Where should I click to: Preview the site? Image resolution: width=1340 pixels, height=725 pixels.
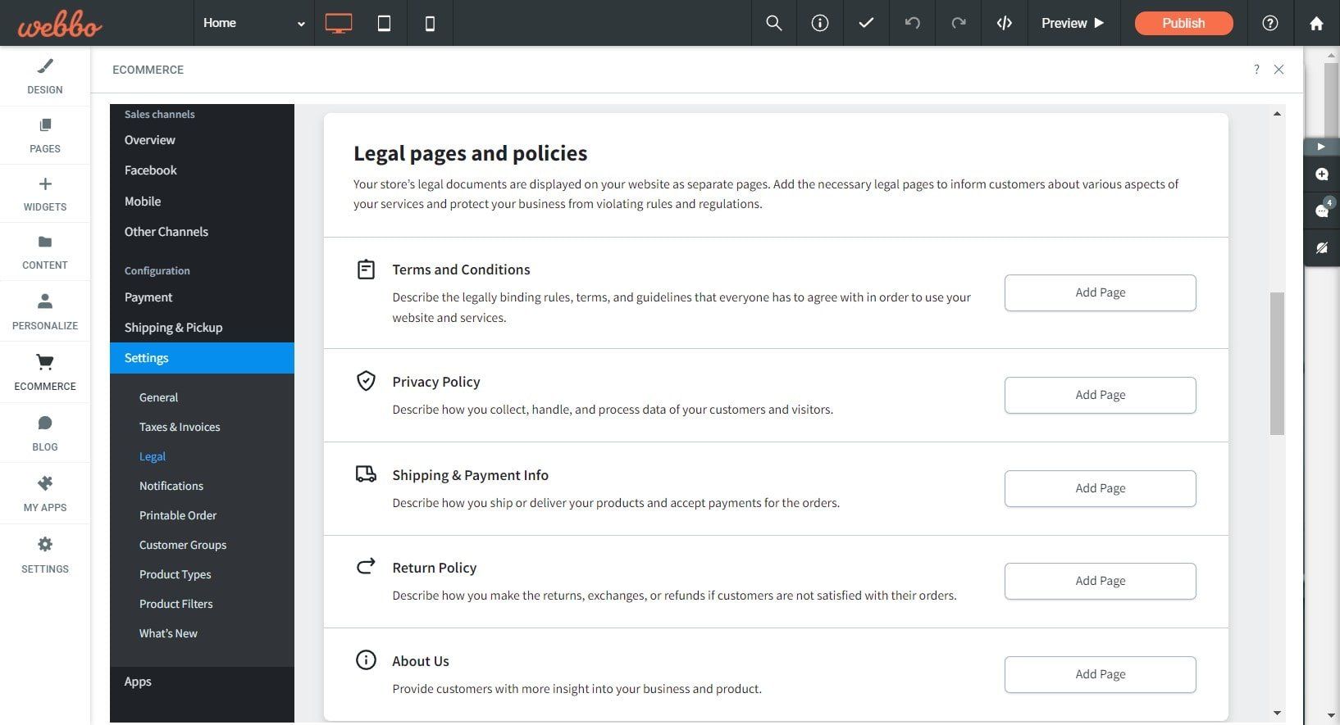click(1073, 23)
